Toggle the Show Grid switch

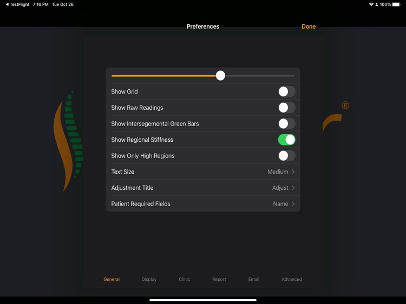(x=286, y=91)
